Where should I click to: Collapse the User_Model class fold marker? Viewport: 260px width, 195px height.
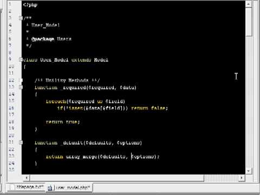(21, 60)
